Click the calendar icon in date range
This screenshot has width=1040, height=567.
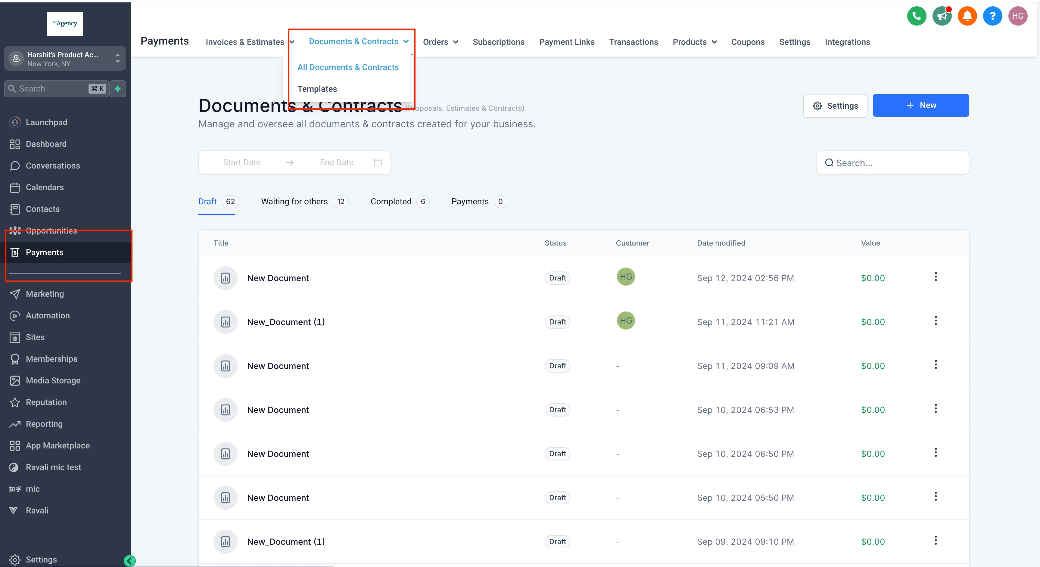pyautogui.click(x=378, y=163)
